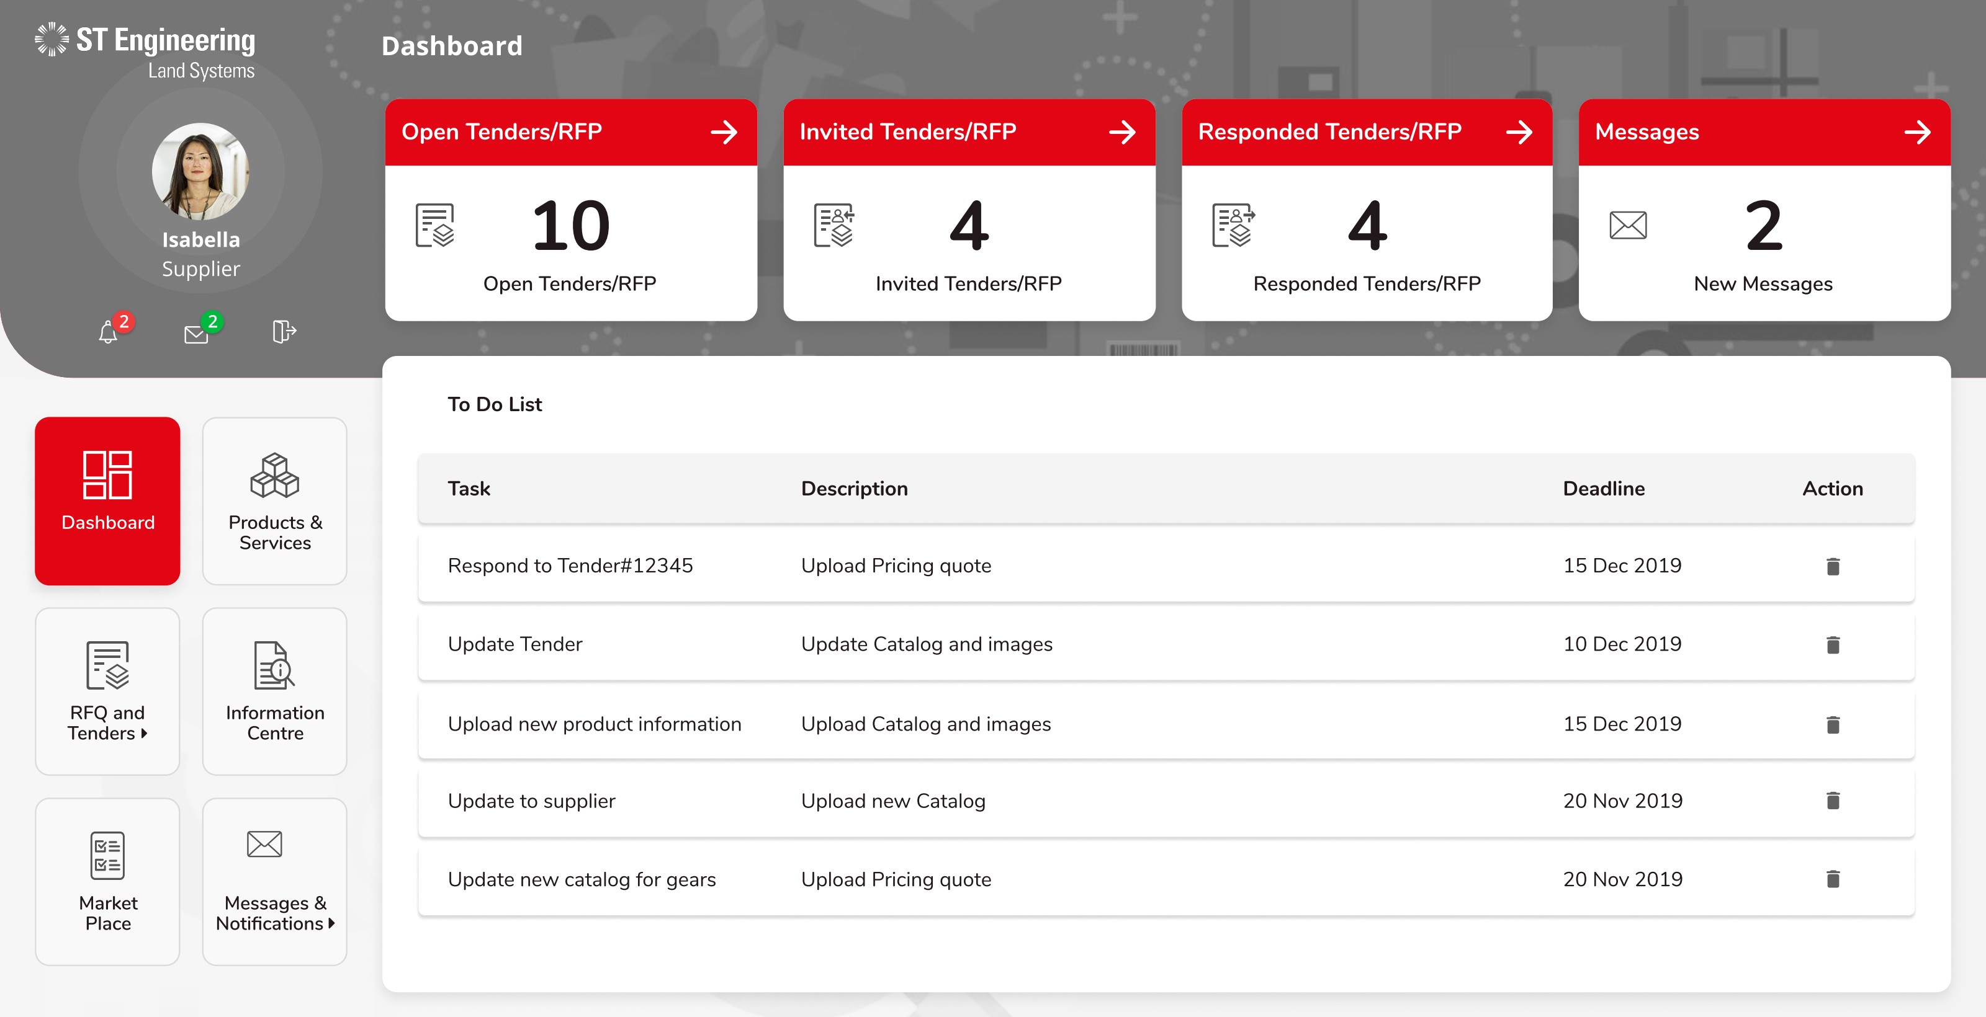
Task: Click the Description column header
Action: [854, 489]
